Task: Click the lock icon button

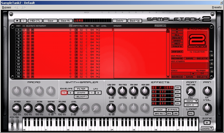Action: 17,21
